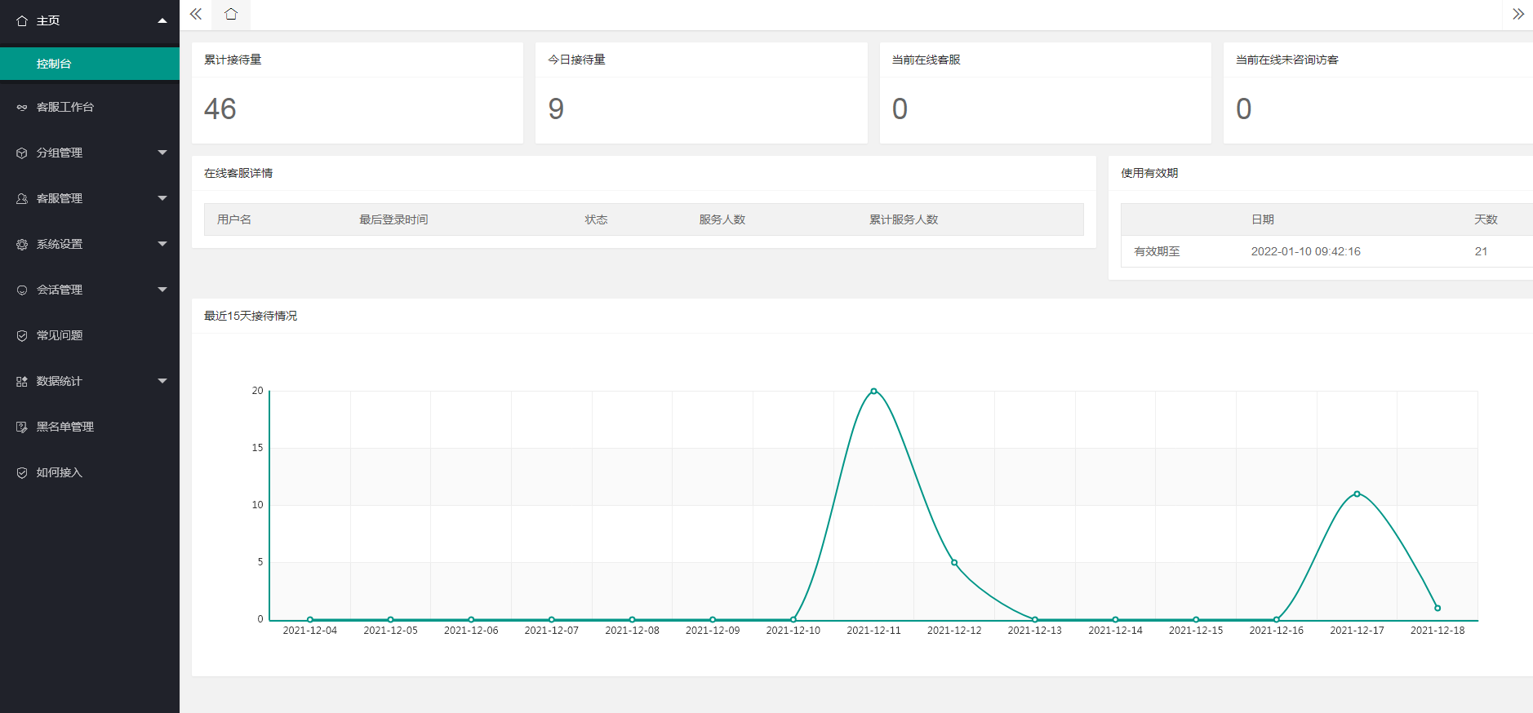Viewport: 1533px width, 713px height.
Task: Open the 常见问题 menu item
Action: point(60,335)
